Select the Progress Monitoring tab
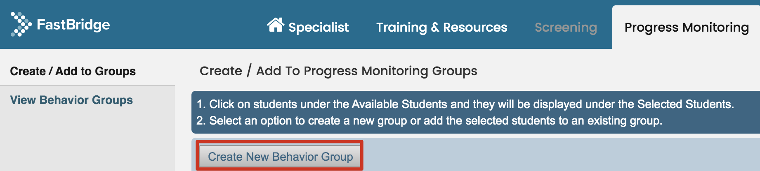This screenshot has width=760, height=171. coord(687,27)
